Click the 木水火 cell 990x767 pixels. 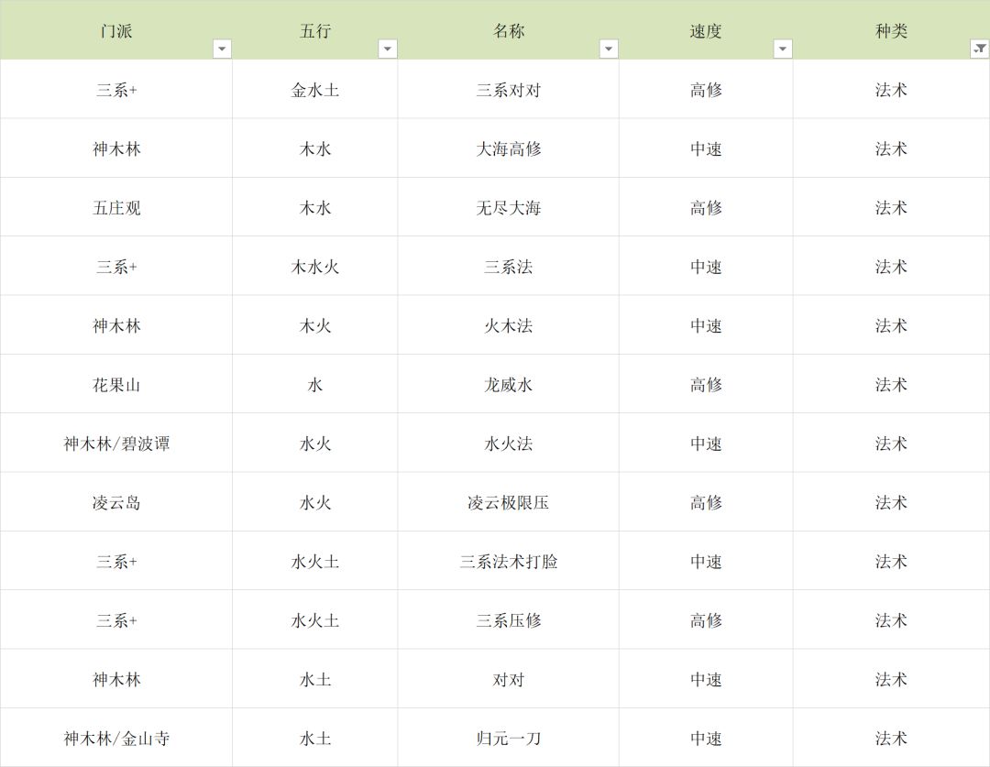point(315,267)
